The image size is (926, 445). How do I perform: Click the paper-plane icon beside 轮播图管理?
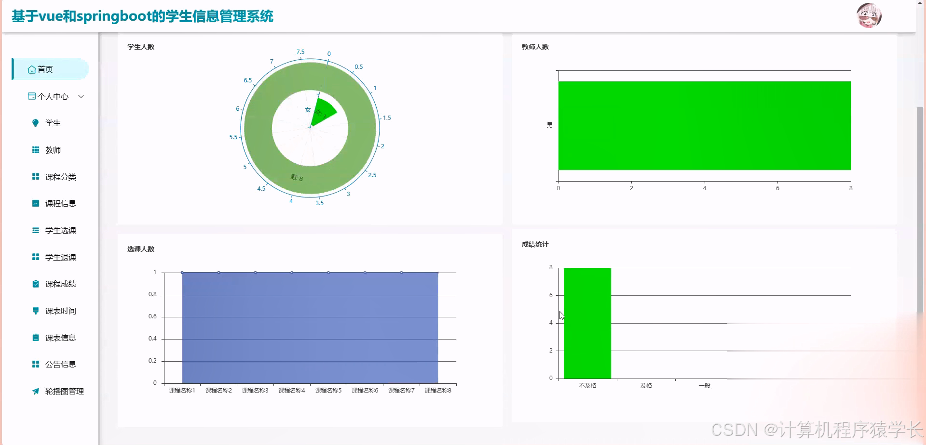pyautogui.click(x=35, y=391)
